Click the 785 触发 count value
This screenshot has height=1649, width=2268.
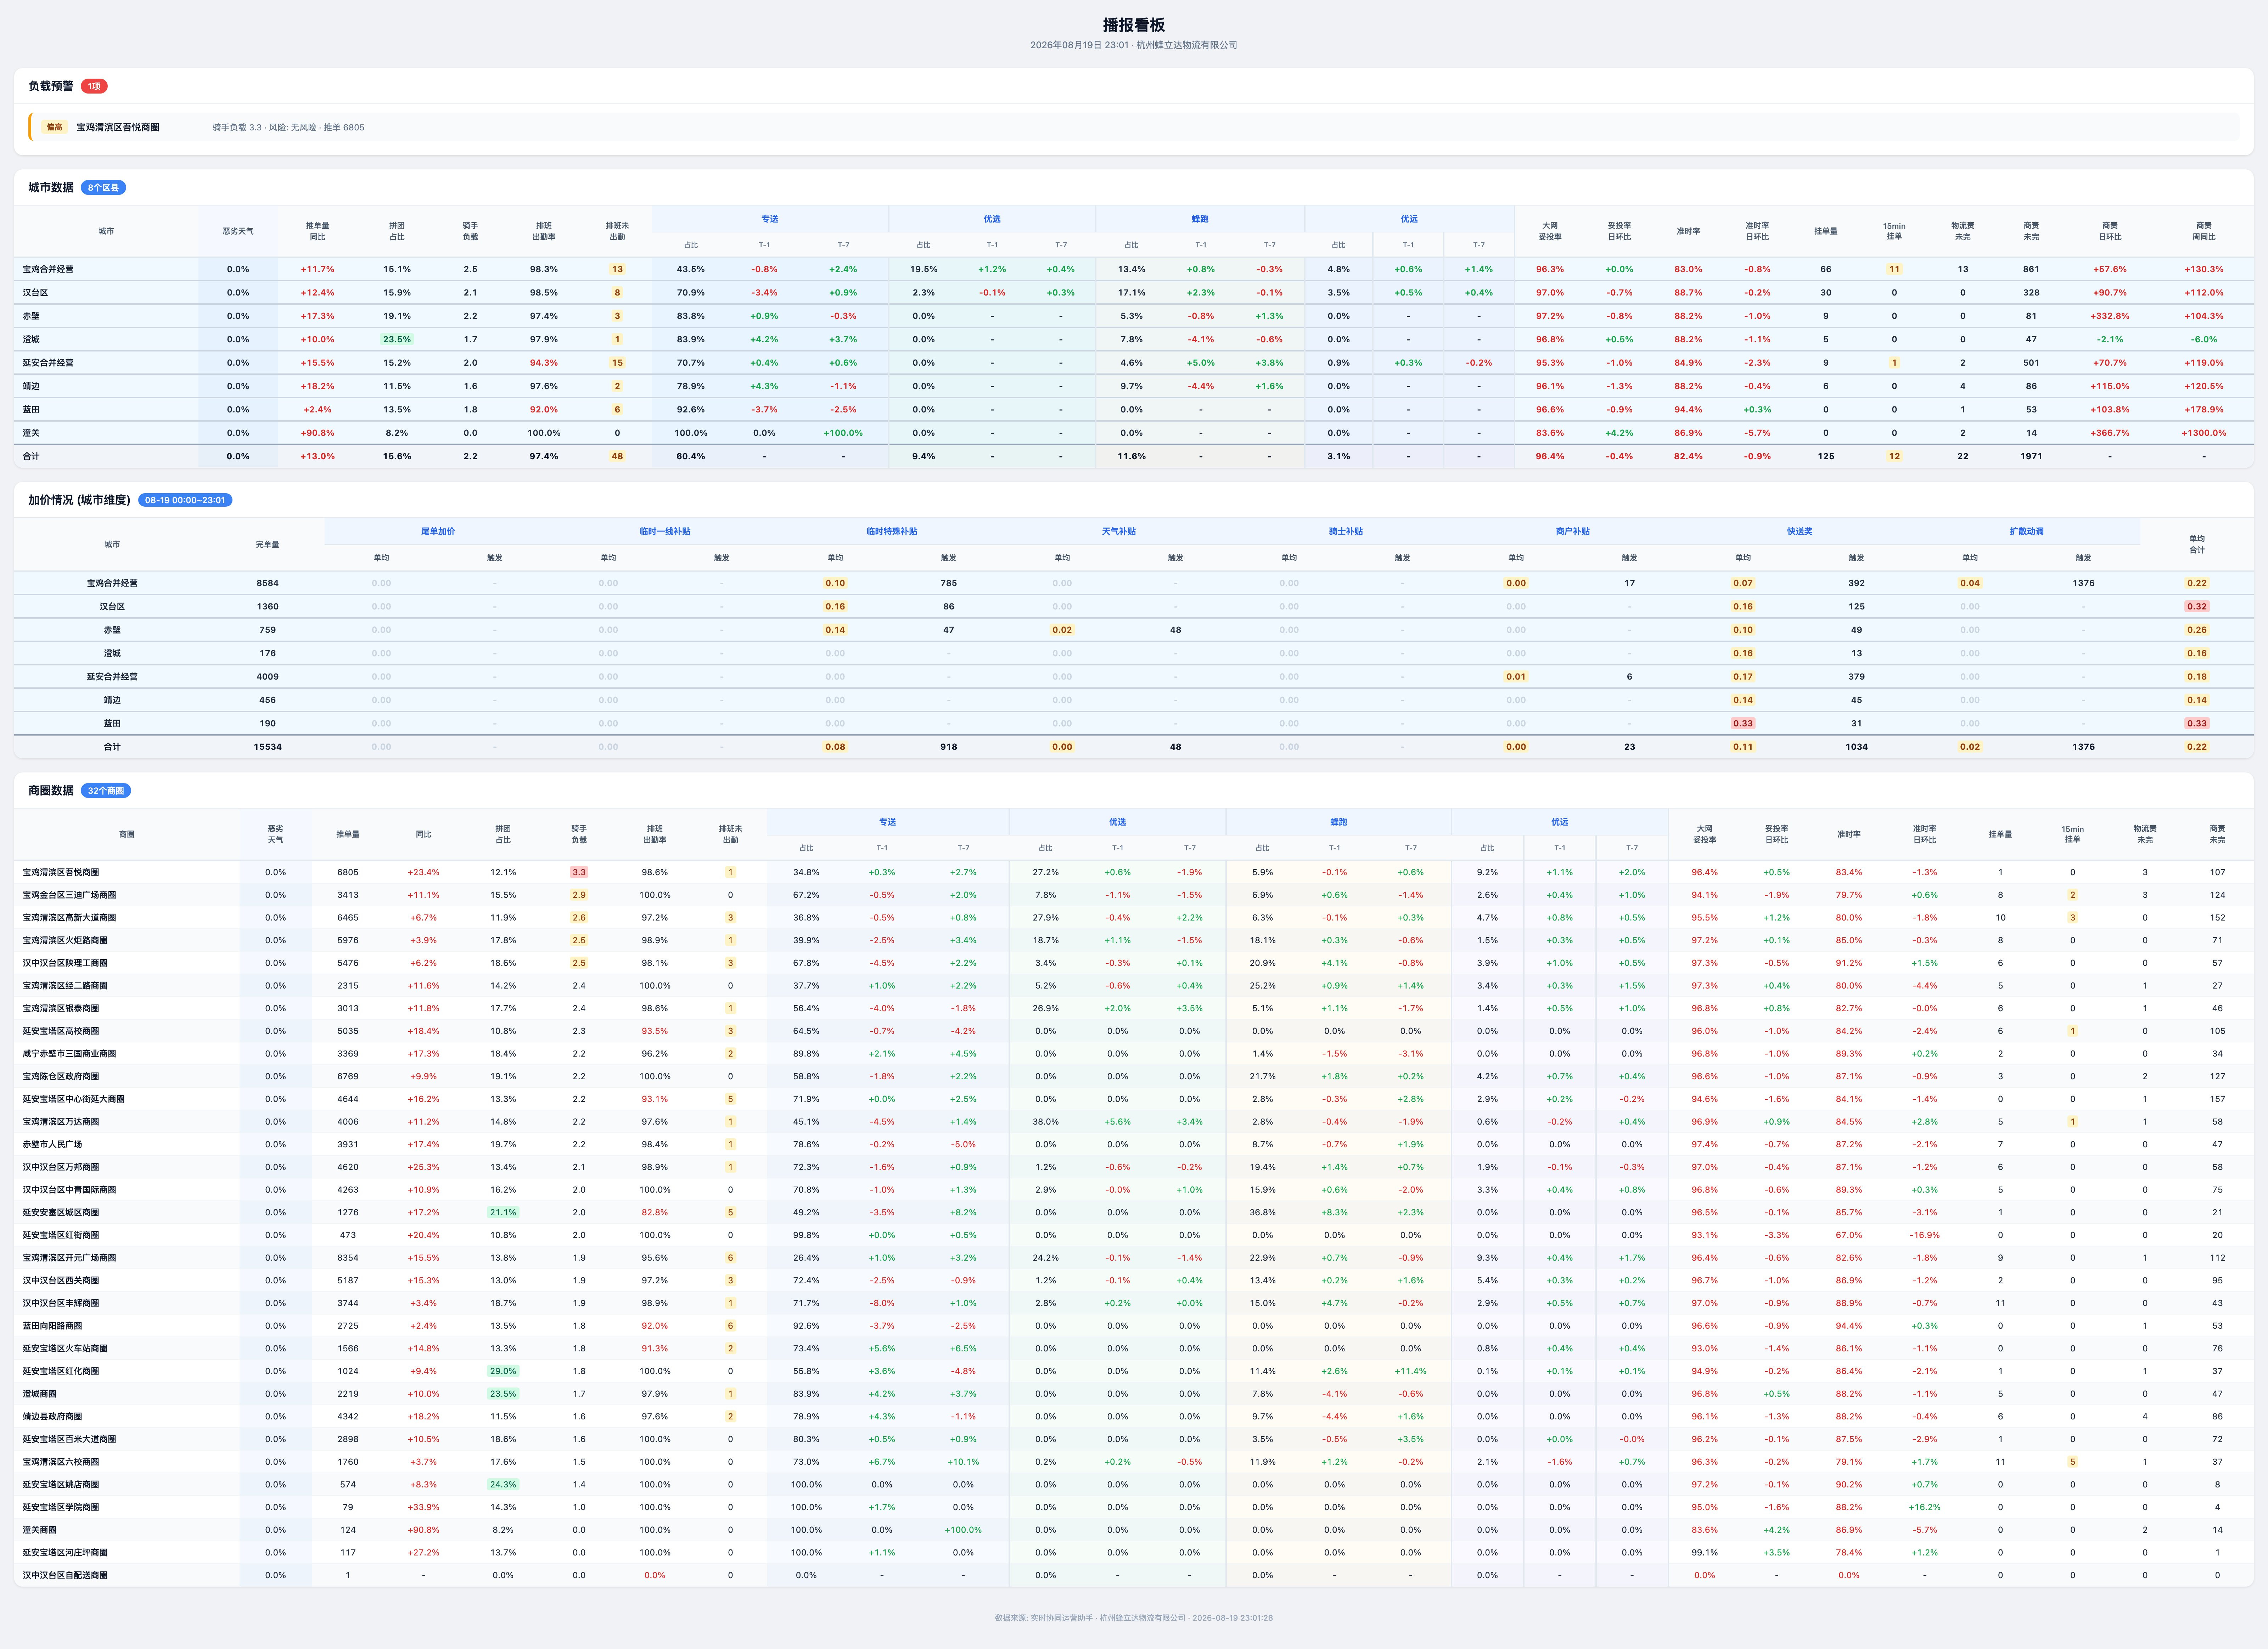pyautogui.click(x=949, y=583)
